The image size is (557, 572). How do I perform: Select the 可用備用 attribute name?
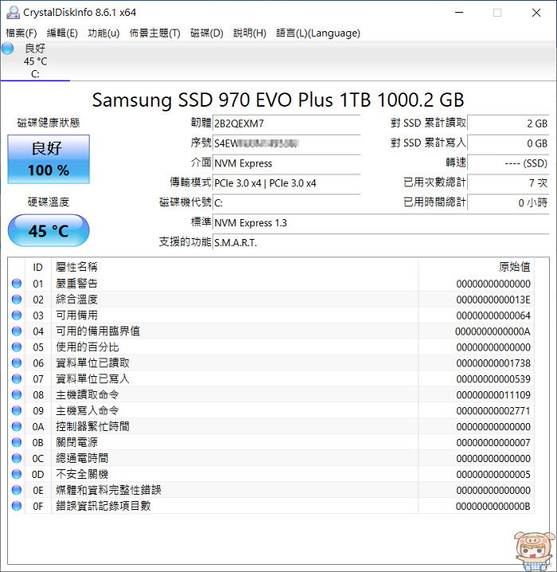pos(76,315)
